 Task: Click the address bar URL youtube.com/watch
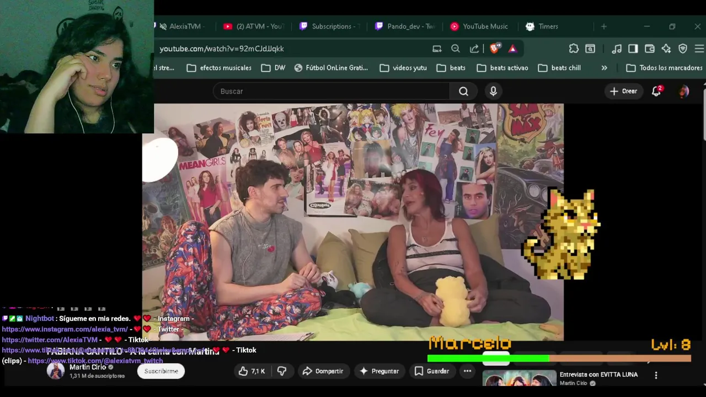point(222,49)
